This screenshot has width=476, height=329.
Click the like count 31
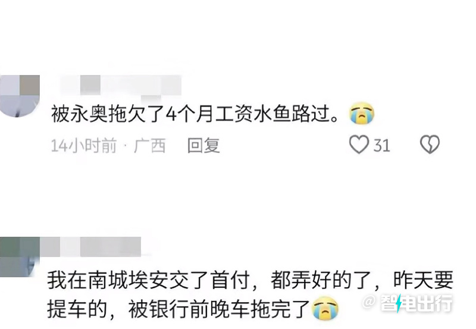381,145
